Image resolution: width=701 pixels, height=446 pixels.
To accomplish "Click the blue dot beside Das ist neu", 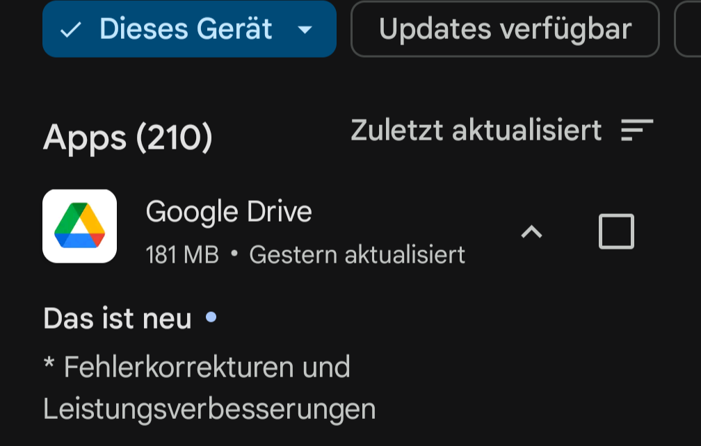I will tap(211, 317).
